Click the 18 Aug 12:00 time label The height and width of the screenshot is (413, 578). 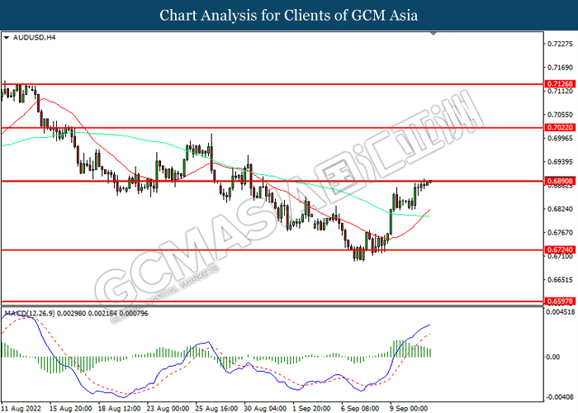coord(119,409)
